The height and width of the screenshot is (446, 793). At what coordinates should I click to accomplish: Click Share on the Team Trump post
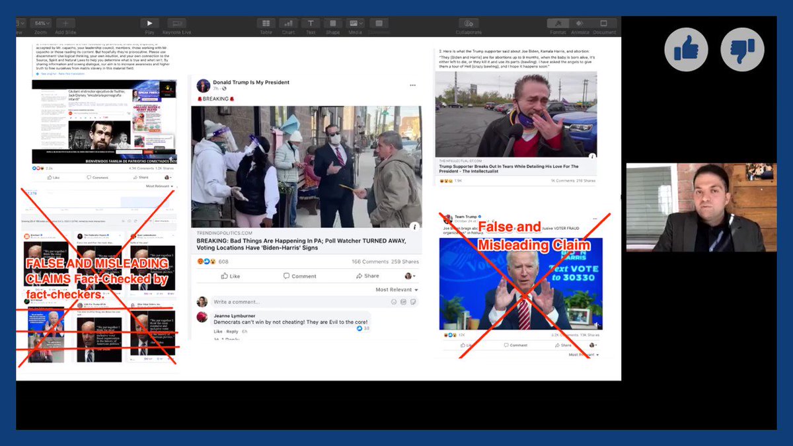563,345
